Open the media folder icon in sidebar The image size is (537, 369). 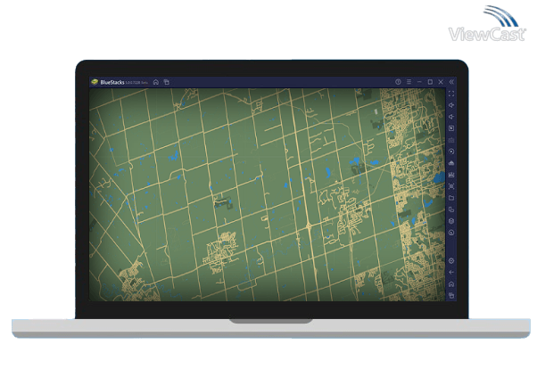point(451,198)
